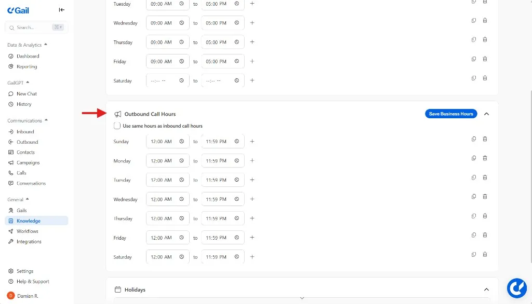Copy Friday outbound call hours
The height and width of the screenshot is (304, 532).
pyautogui.click(x=474, y=235)
